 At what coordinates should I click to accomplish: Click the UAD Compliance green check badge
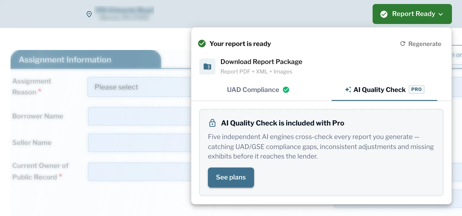tap(286, 90)
